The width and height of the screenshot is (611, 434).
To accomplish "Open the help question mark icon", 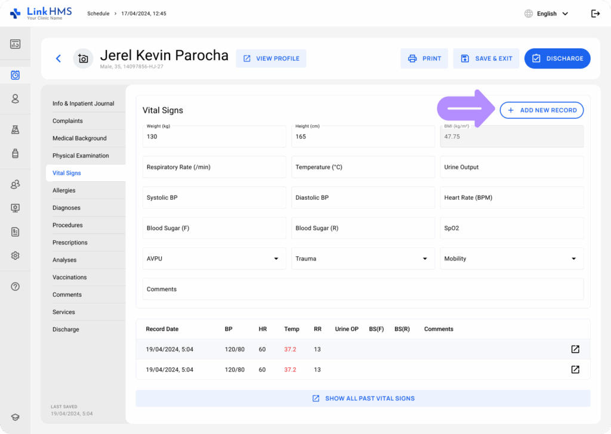I will [15, 287].
